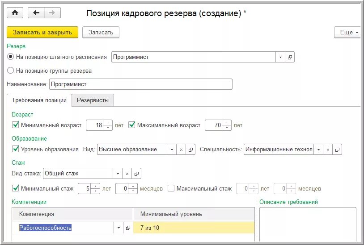Click the Информационные технол specialty field
Image resolution: width=364 pixels, height=245 pixels.
(279, 149)
